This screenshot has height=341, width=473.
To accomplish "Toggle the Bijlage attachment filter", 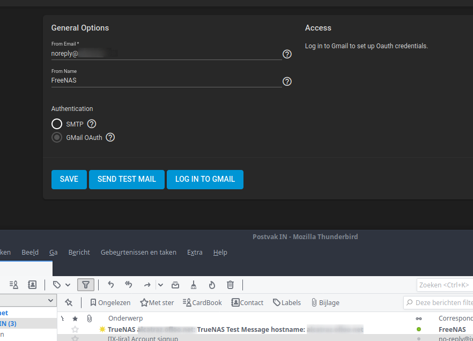I will tap(326, 303).
